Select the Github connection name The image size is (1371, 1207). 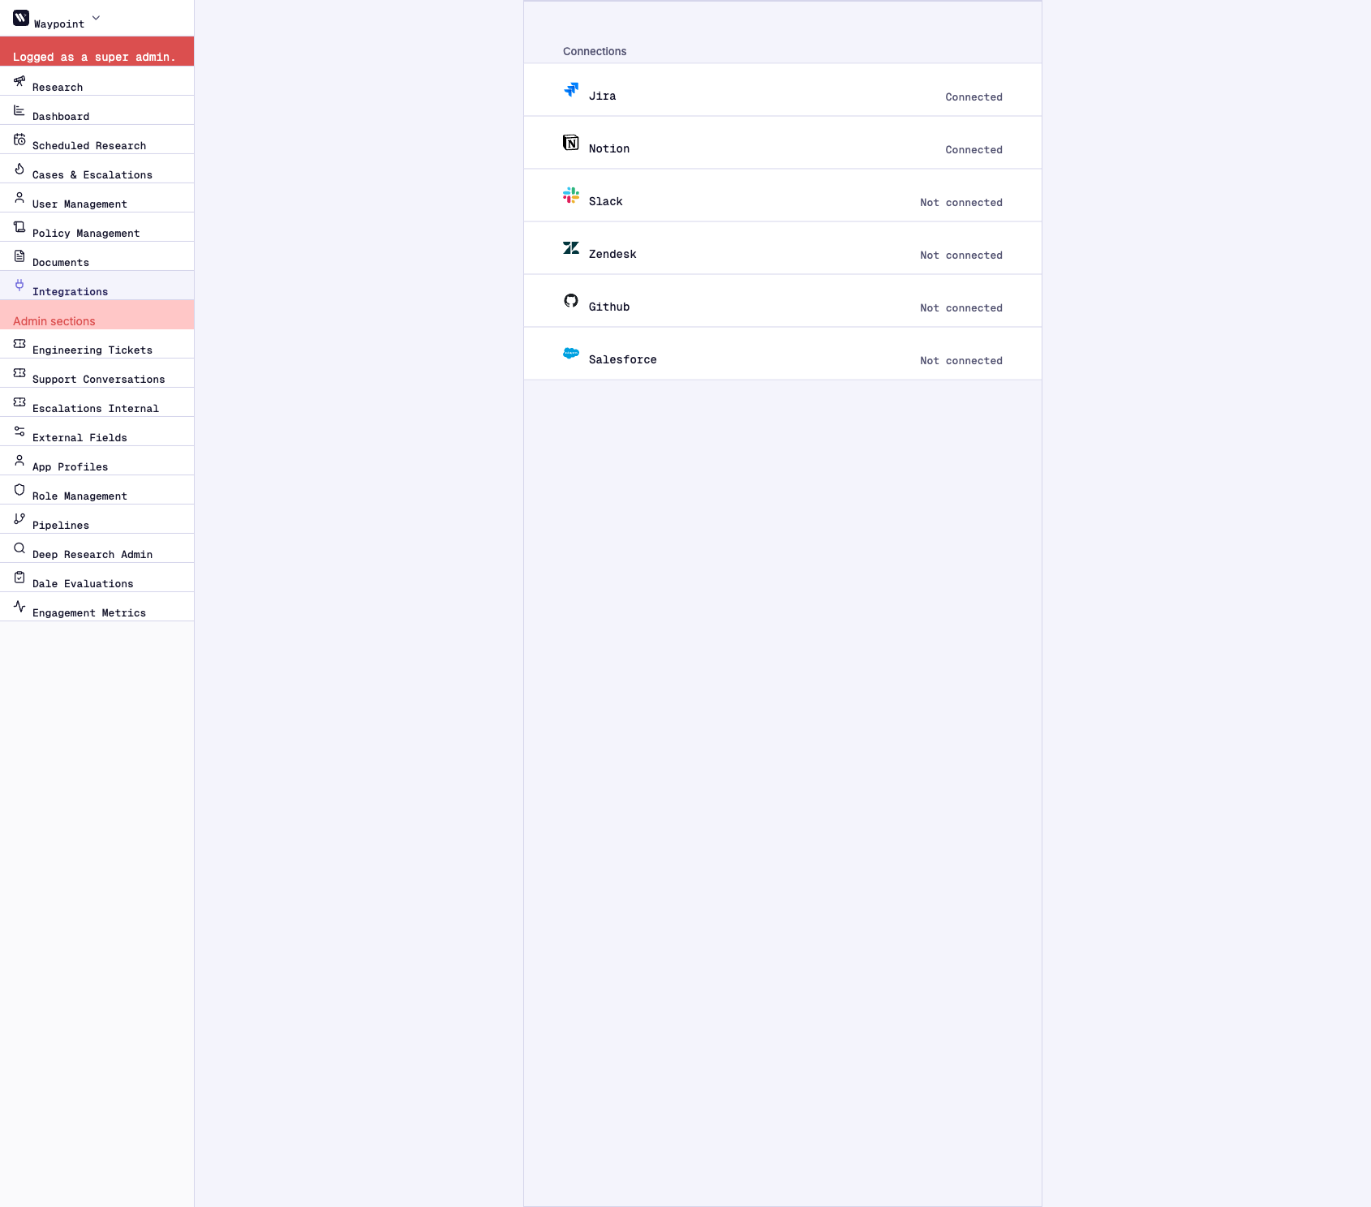[x=609, y=307]
